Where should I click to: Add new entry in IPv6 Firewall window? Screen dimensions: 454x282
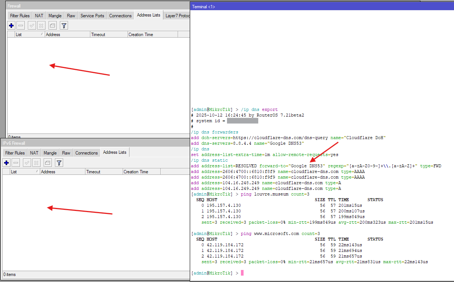click(x=6, y=163)
